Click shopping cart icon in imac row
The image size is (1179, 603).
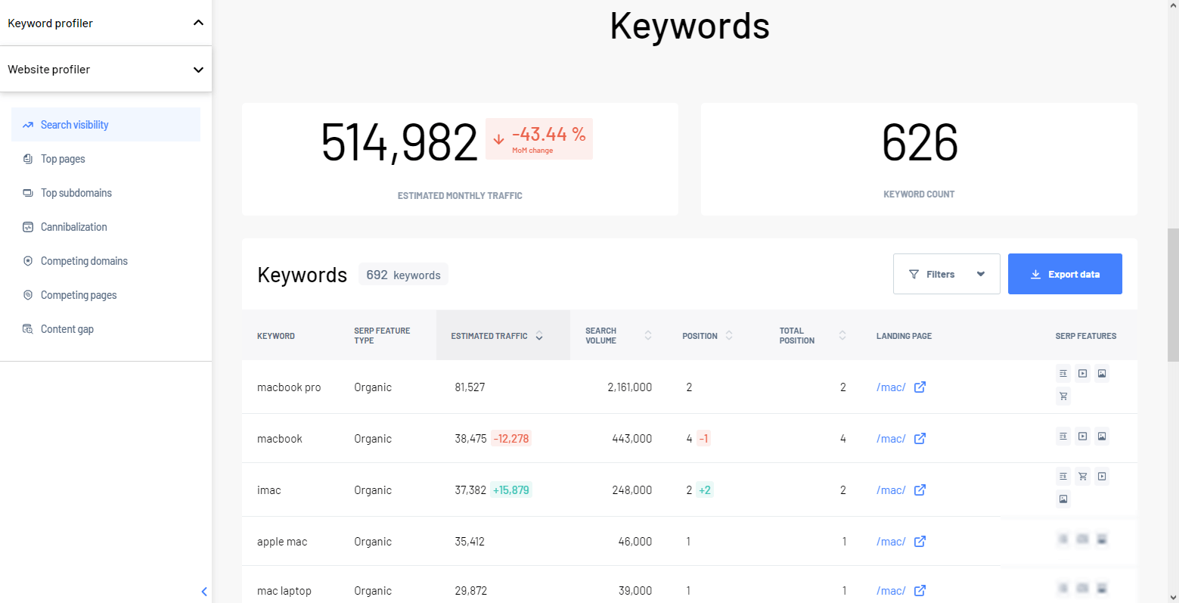1083,476
